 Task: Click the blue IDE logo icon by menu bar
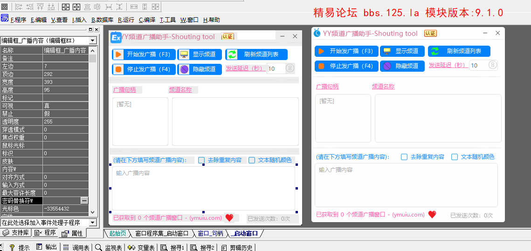point(4,18)
